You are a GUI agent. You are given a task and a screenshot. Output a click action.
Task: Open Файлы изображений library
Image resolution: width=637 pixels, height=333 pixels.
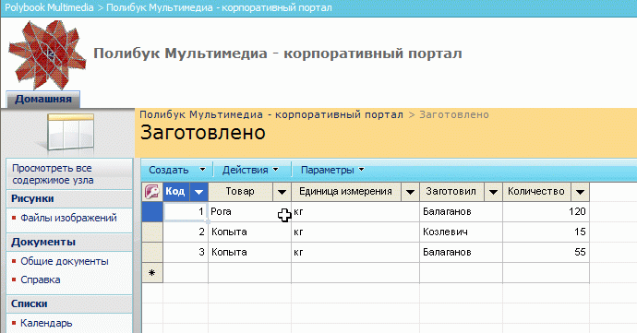68,218
